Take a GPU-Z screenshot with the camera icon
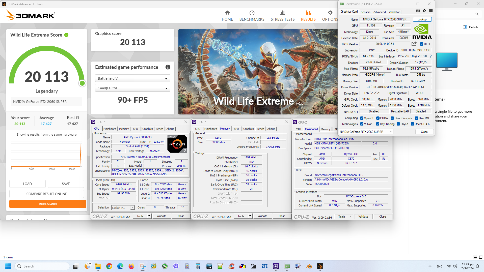The height and width of the screenshot is (272, 484). tap(418, 11)
